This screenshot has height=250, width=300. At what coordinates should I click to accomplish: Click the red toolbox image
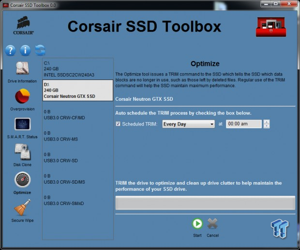(x=271, y=27)
